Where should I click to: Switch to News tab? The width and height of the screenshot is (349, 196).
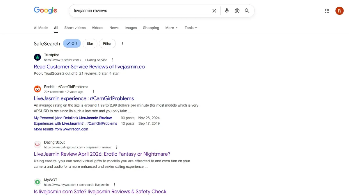pos(114,28)
